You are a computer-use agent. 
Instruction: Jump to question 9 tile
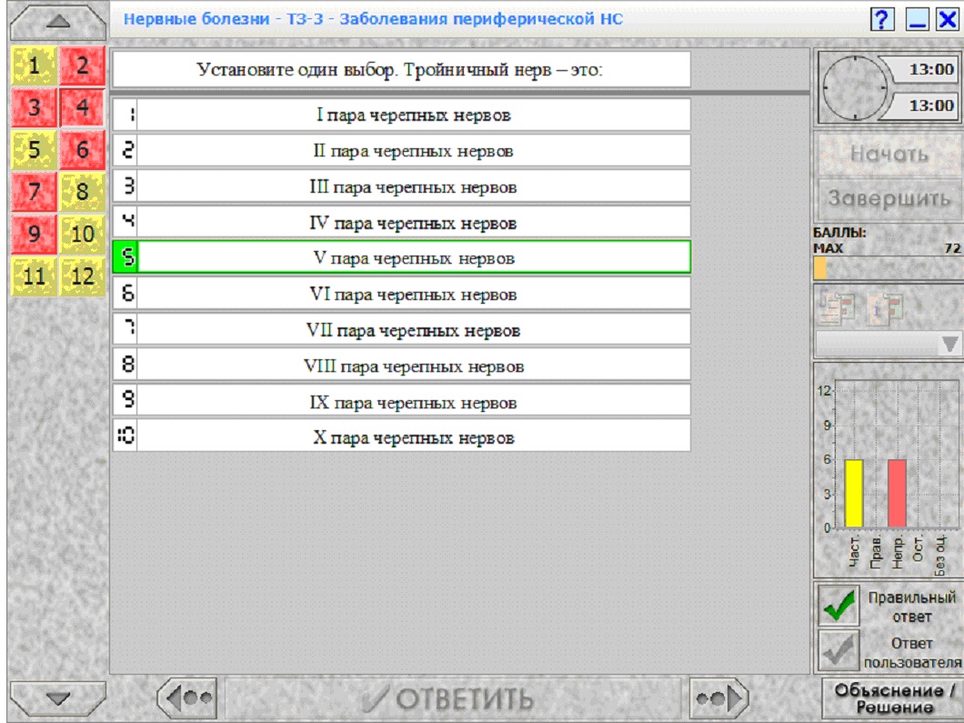pos(34,234)
